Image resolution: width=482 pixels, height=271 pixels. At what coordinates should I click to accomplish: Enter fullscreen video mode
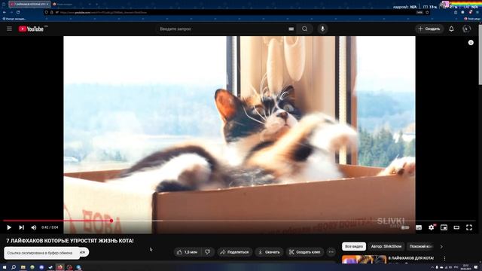tap(469, 227)
